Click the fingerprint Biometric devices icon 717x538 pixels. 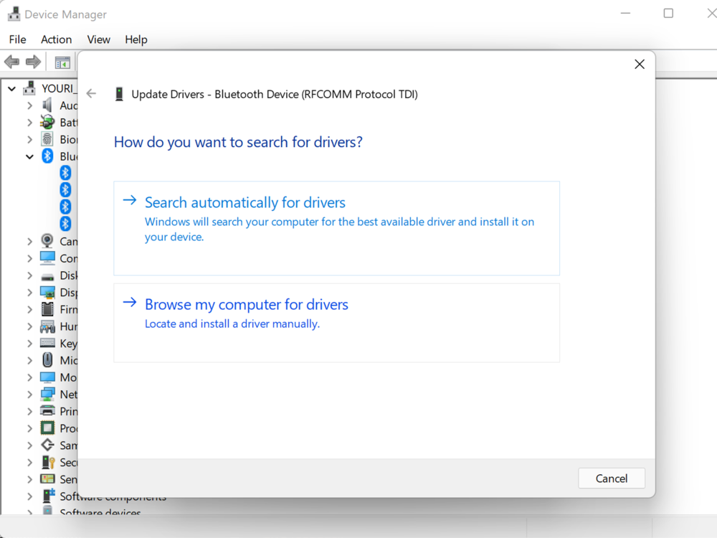point(47,139)
